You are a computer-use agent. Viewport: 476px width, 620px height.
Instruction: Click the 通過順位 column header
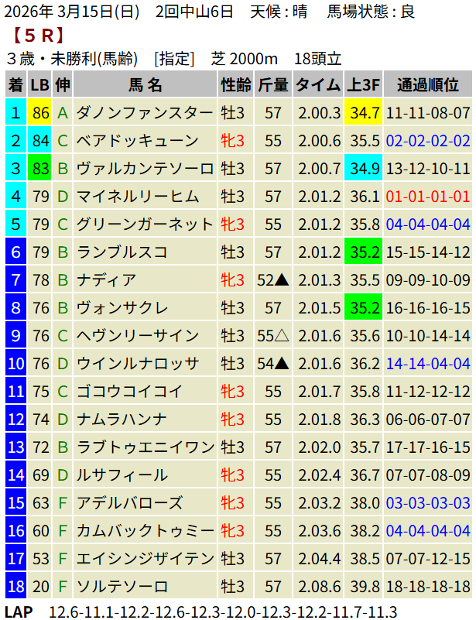(428, 85)
